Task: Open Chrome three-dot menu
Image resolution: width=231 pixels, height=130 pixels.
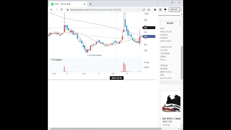Action: 180,10
